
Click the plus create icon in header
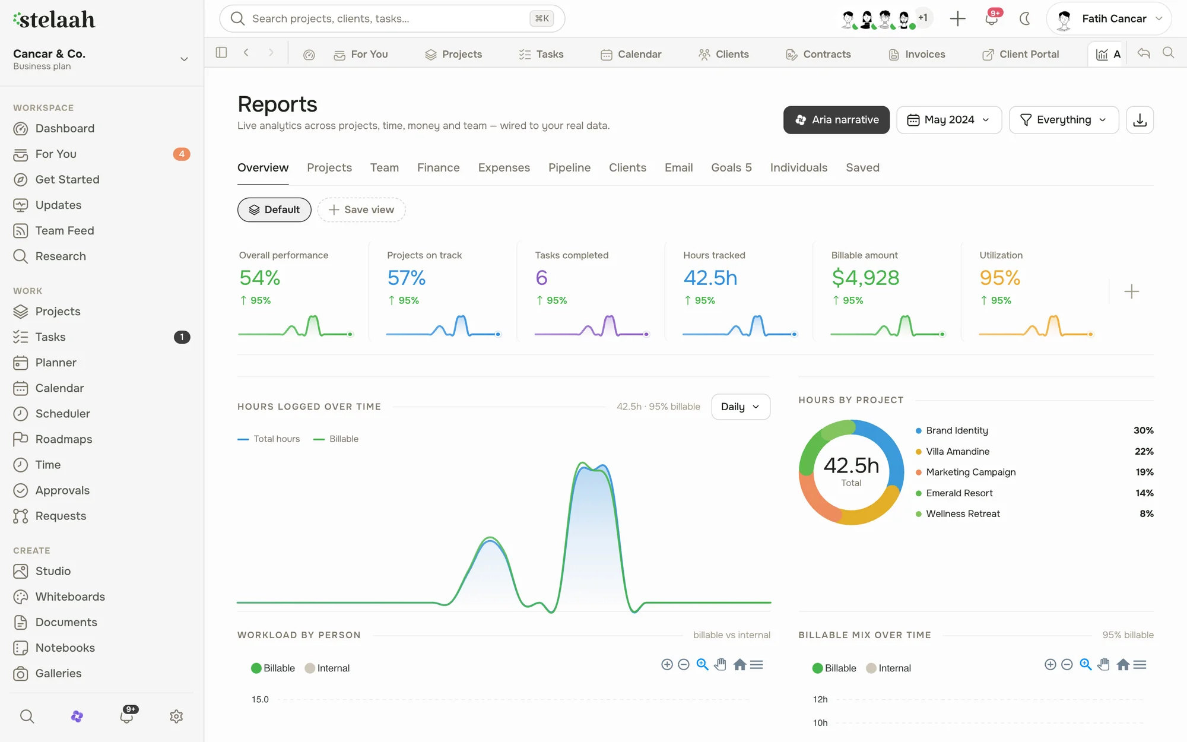(957, 18)
